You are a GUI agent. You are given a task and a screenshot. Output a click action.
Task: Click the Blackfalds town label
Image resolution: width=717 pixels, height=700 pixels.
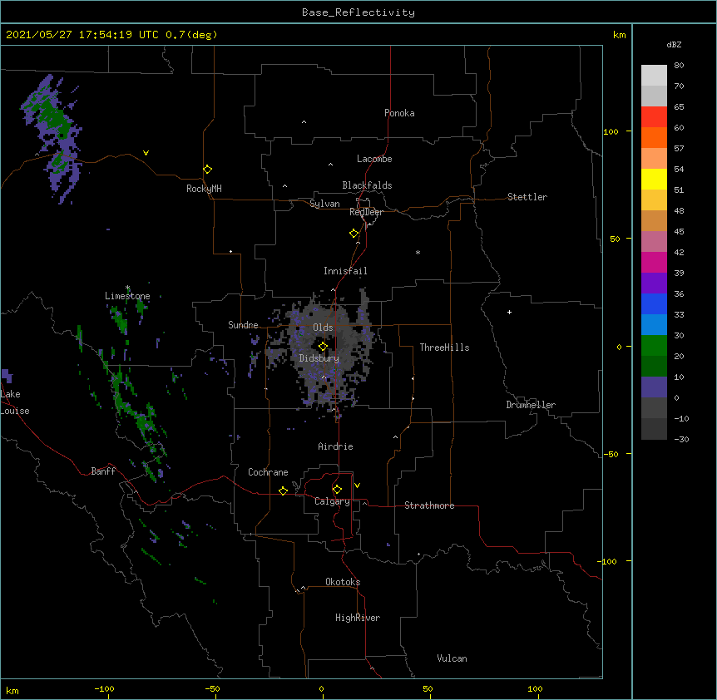point(367,185)
